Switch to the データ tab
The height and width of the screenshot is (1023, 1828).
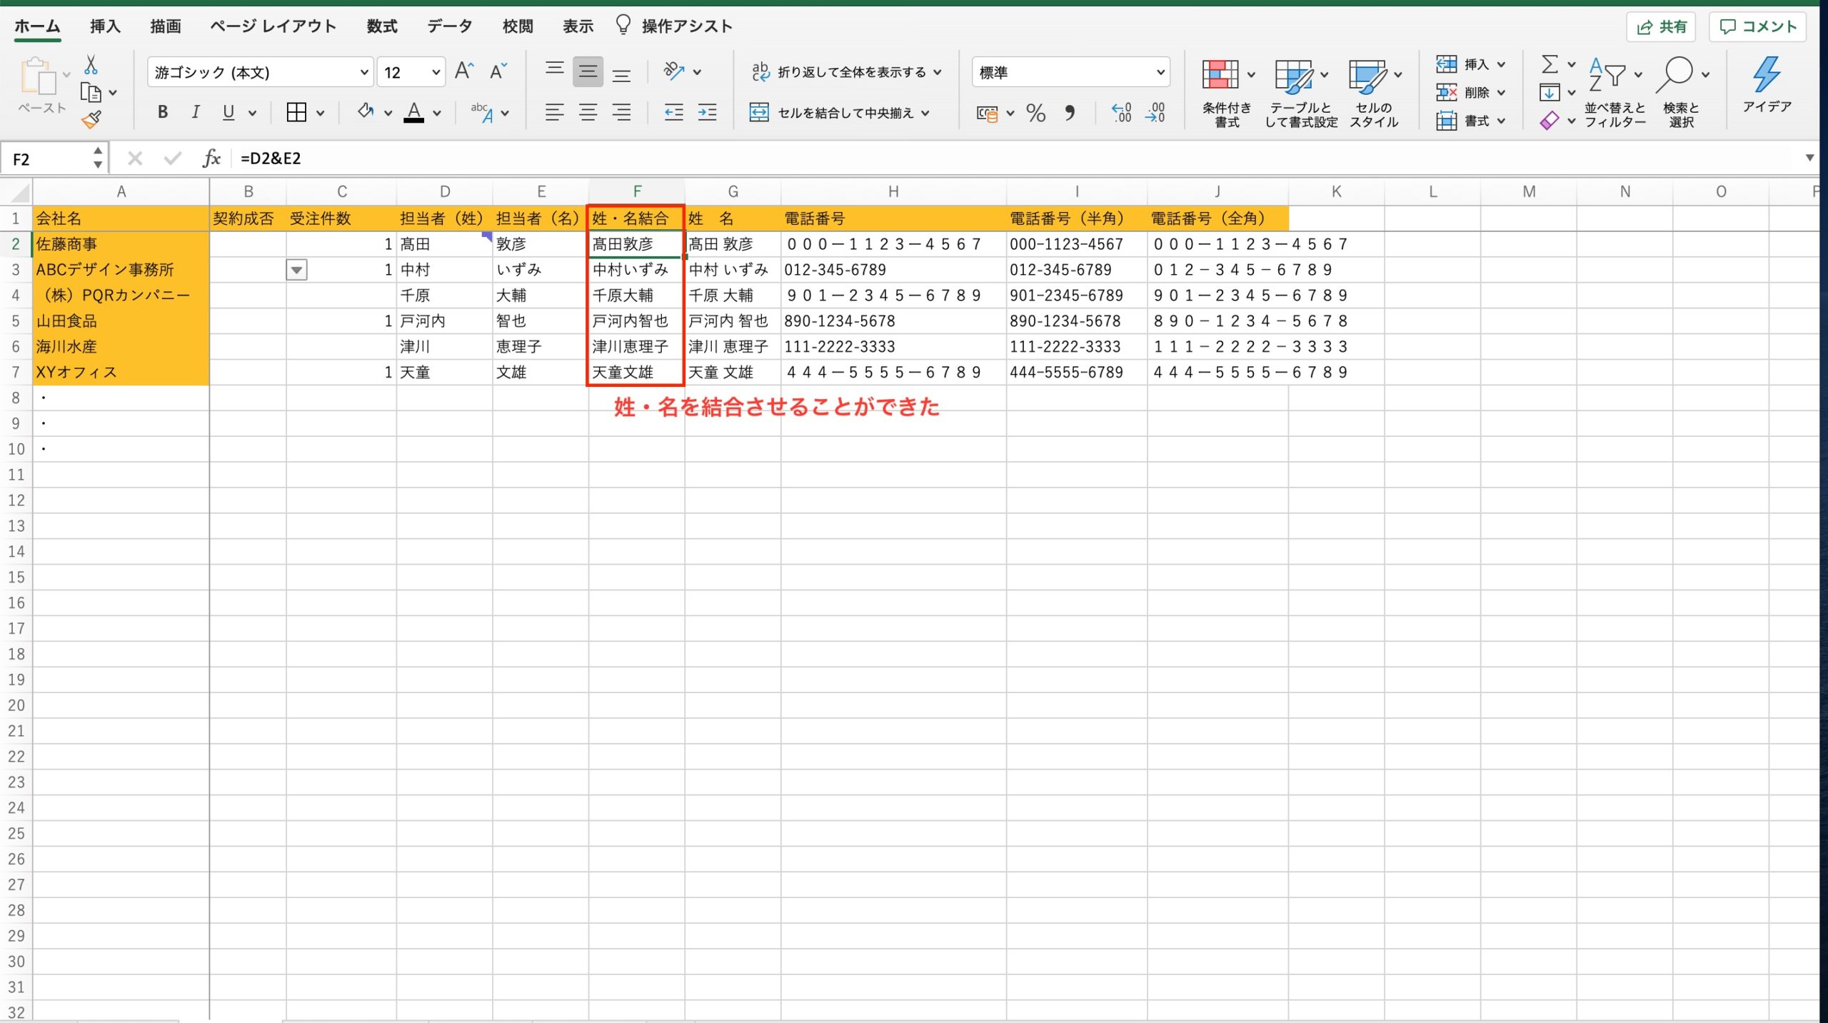pyautogui.click(x=450, y=26)
